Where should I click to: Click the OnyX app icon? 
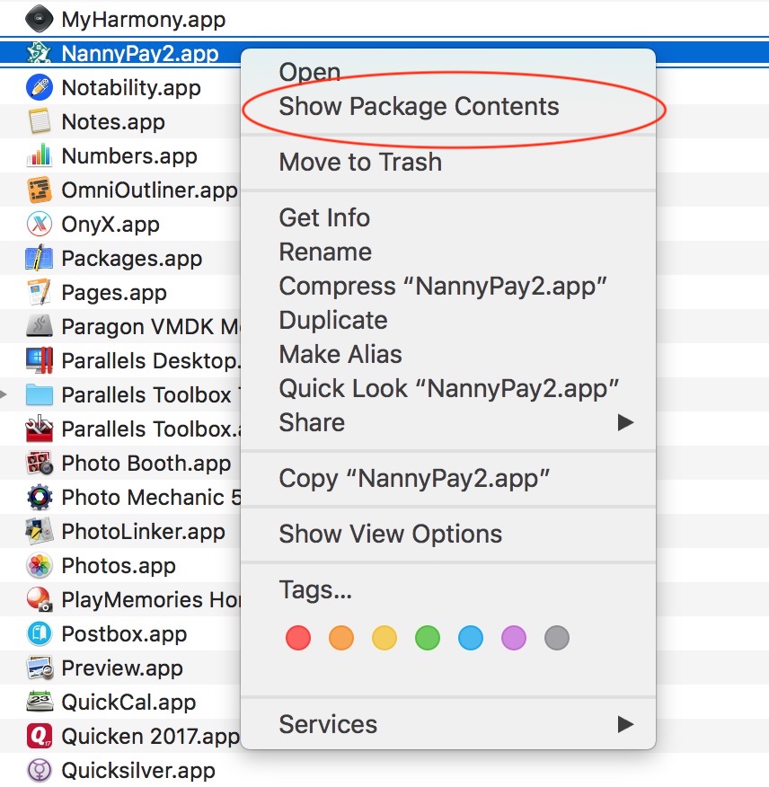tap(40, 224)
